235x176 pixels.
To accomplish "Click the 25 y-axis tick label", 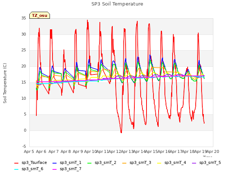I will pos(23,50).
